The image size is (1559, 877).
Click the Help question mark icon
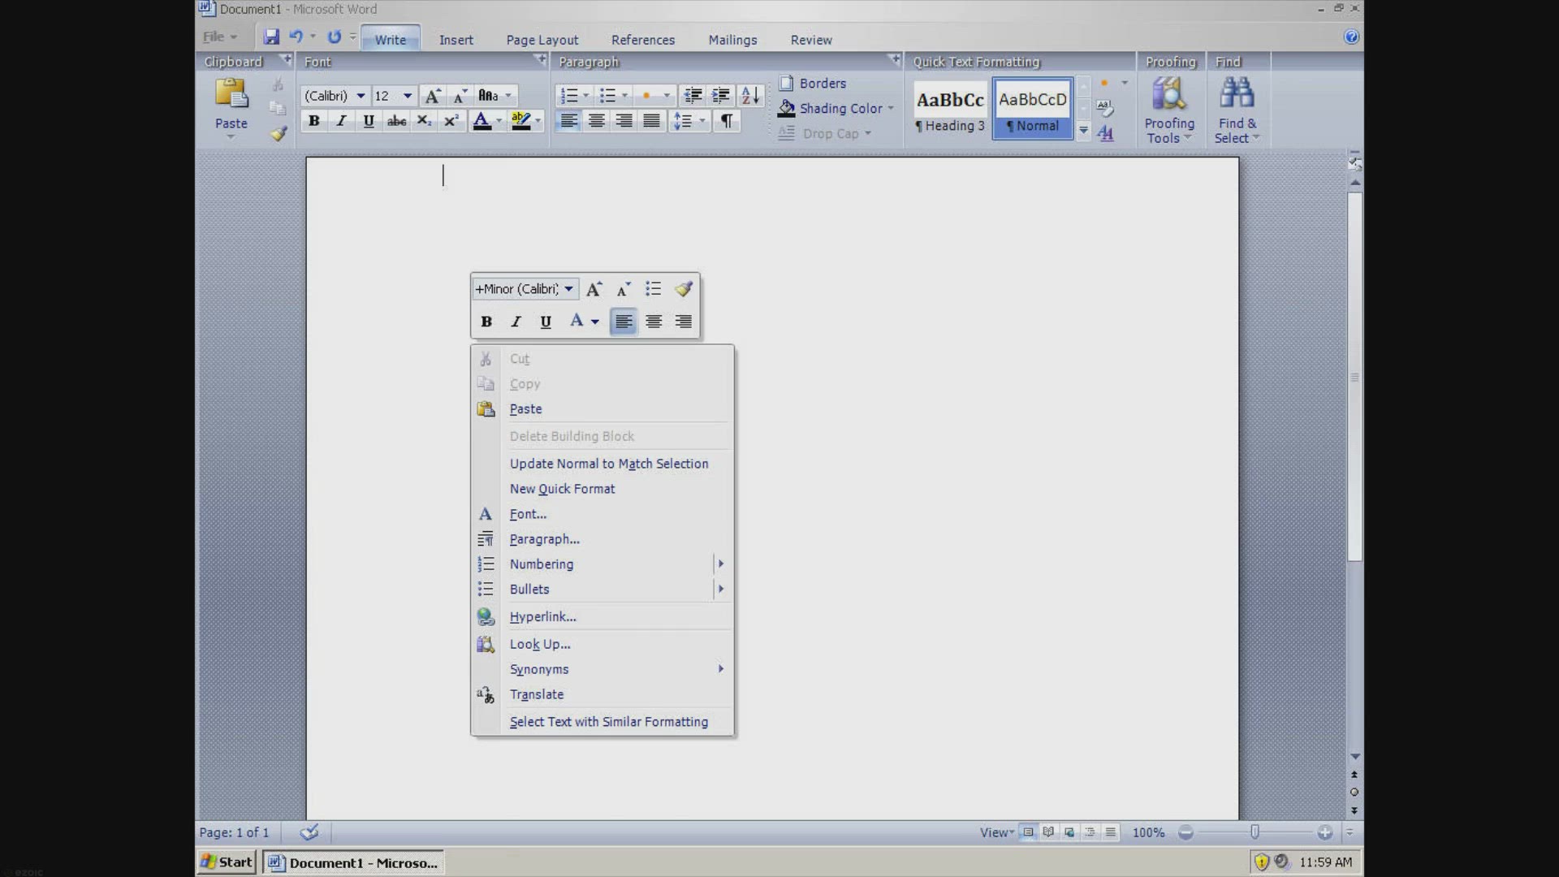(1351, 37)
